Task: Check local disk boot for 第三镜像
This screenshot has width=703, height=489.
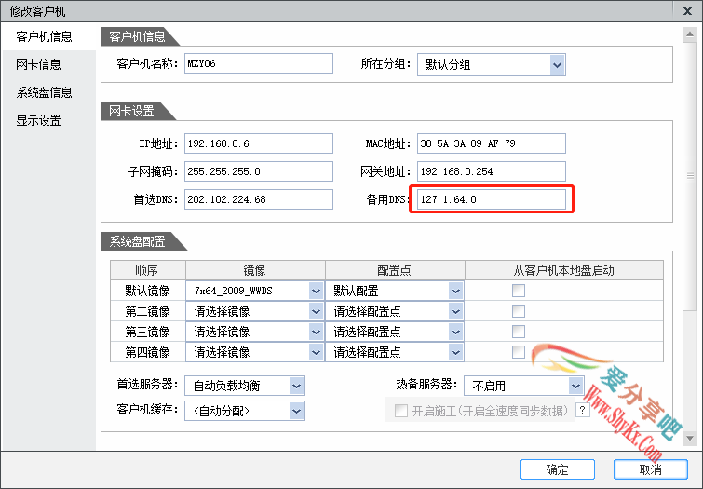Action: coord(519,332)
